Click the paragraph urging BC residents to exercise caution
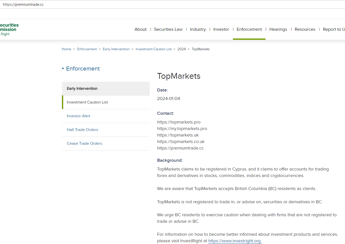 click(247, 218)
